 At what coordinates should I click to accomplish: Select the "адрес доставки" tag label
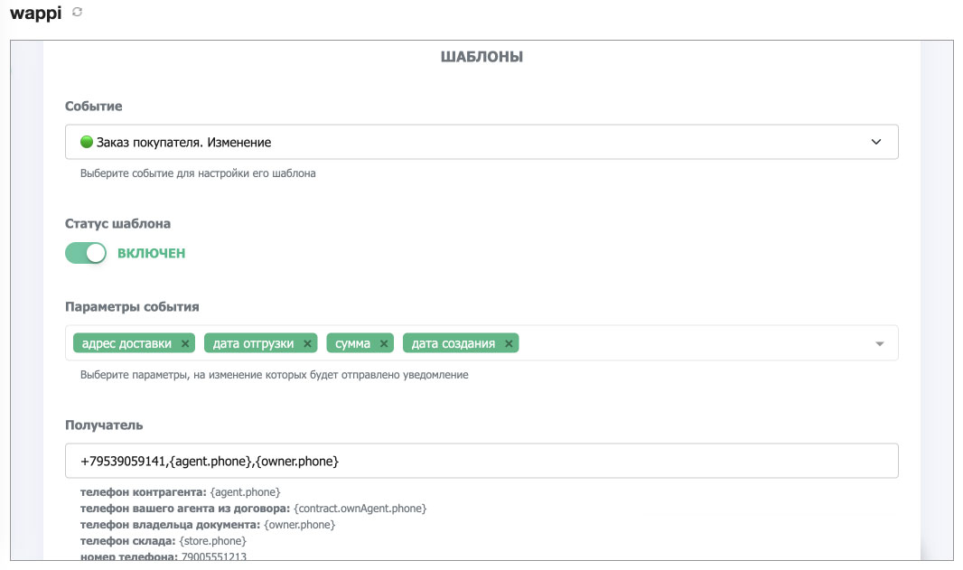(x=126, y=343)
